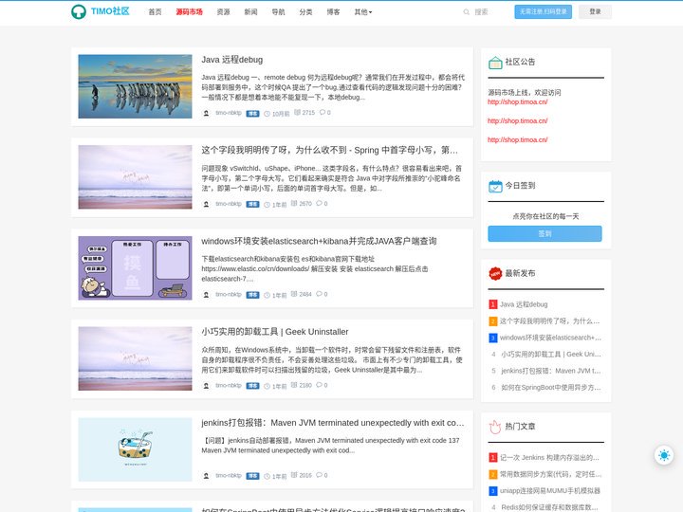Click the 登录 button
This screenshot has width=683, height=512.
pyautogui.click(x=595, y=11)
